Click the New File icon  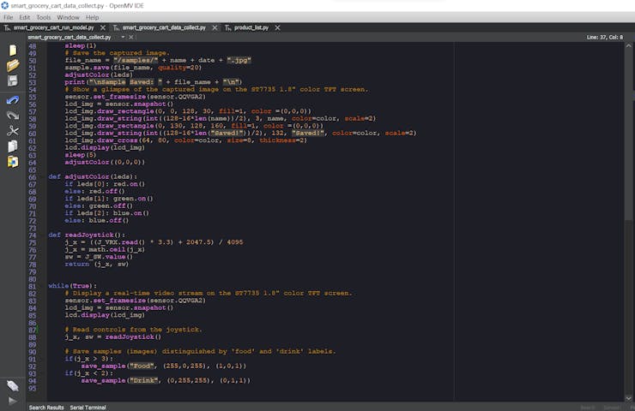(x=12, y=51)
